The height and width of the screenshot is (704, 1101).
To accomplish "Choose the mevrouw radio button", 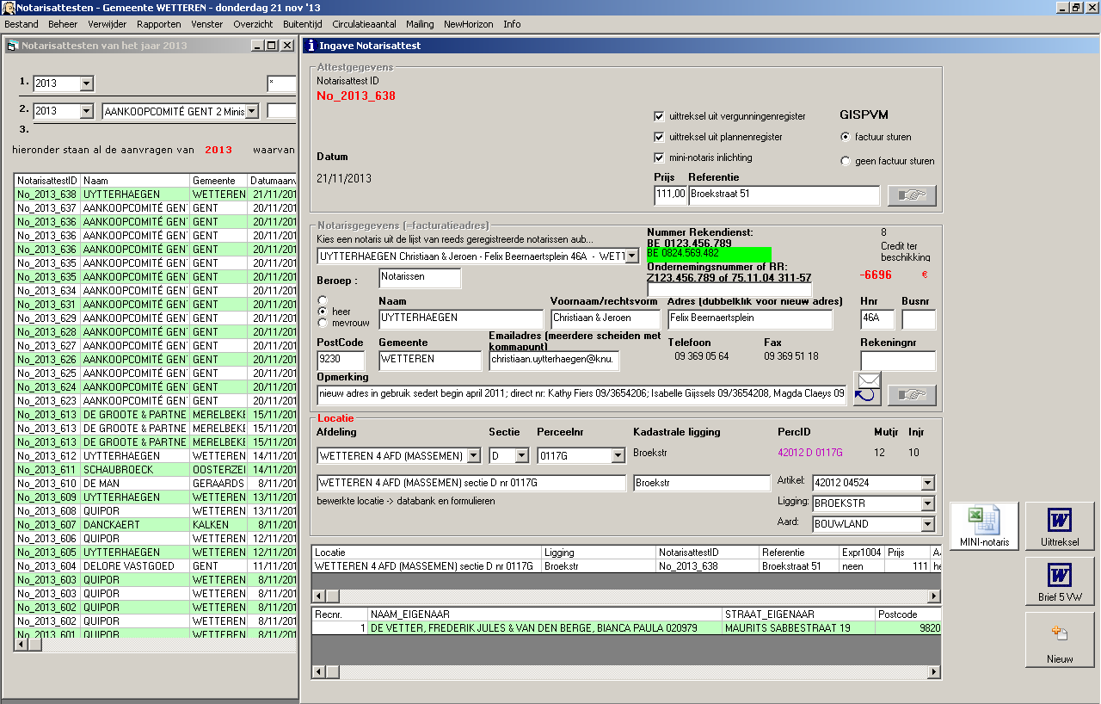I will pyautogui.click(x=323, y=323).
